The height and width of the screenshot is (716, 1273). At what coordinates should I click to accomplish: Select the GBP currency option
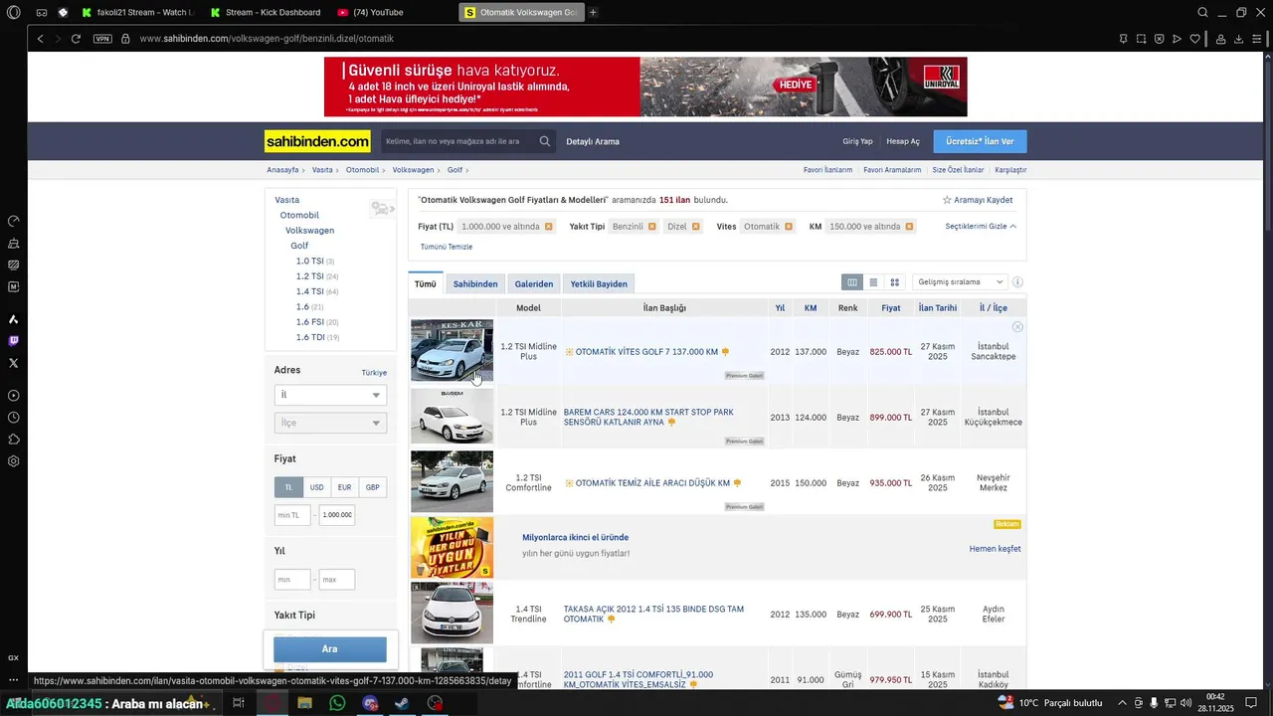tap(372, 487)
